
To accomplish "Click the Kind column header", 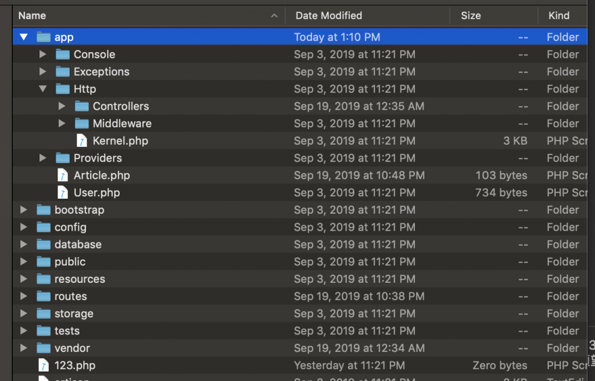I will tap(559, 16).
